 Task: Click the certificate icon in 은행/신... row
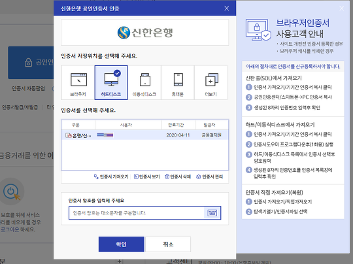[69, 135]
